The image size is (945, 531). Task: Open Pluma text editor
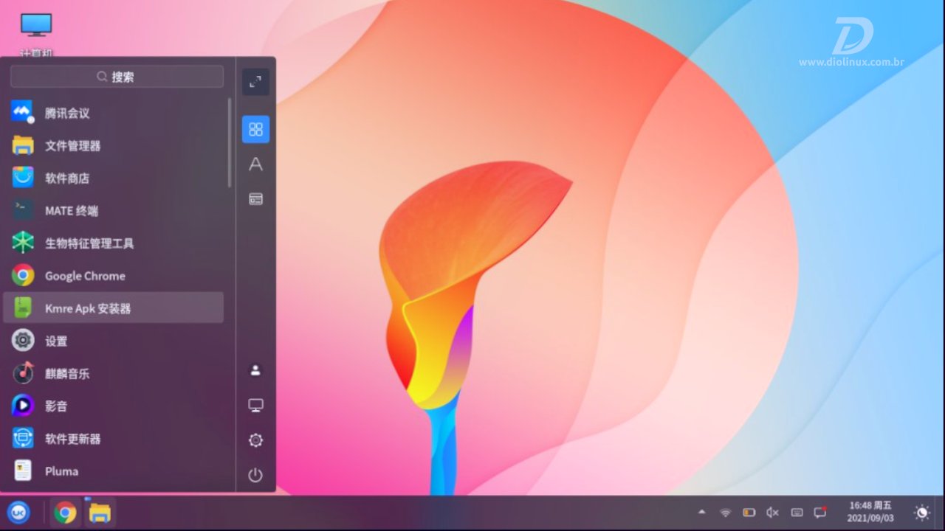tap(114, 471)
